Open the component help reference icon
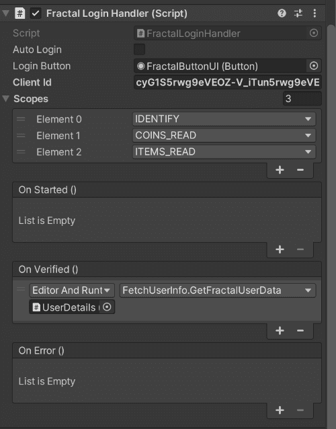Image resolution: width=336 pixels, height=429 pixels. point(282,13)
